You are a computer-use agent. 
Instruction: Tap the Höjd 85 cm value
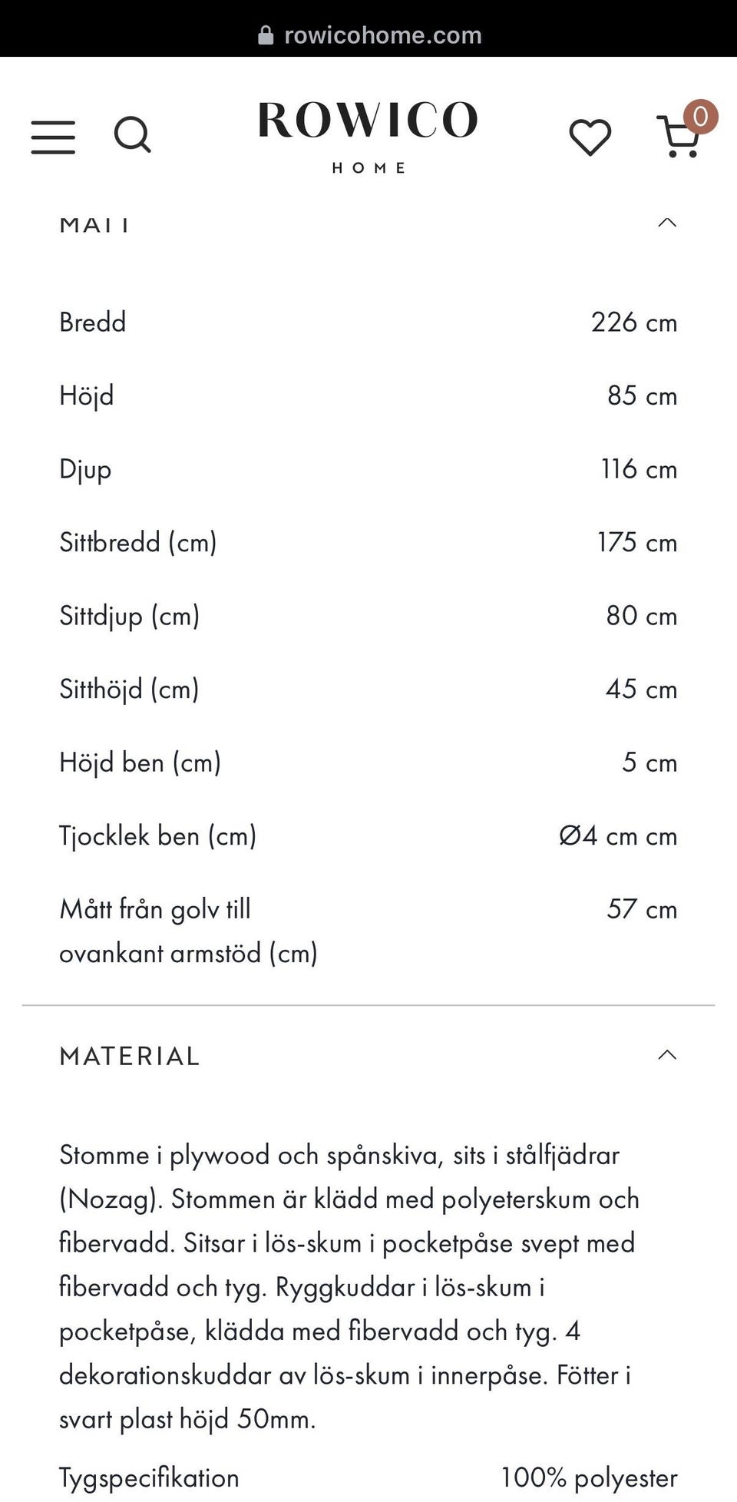[642, 395]
